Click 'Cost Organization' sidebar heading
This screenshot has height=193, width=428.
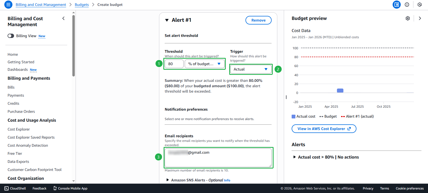pyautogui.click(x=26, y=178)
